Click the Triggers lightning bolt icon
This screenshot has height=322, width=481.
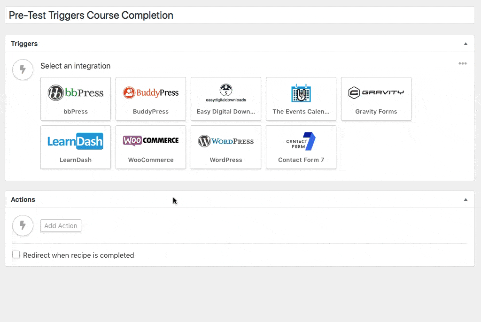click(x=23, y=70)
